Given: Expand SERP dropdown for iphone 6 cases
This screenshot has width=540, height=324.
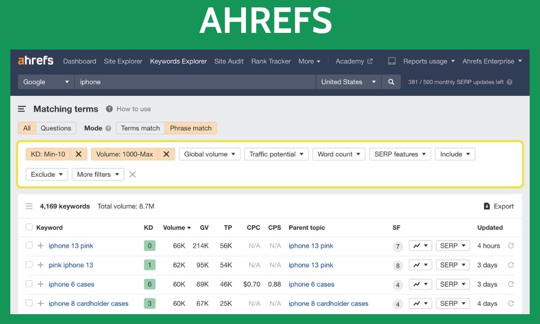Looking at the screenshot, I should tap(452, 284).
